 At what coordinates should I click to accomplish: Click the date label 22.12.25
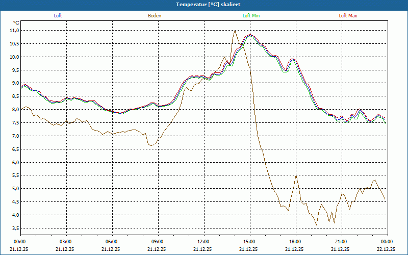pos(387,249)
